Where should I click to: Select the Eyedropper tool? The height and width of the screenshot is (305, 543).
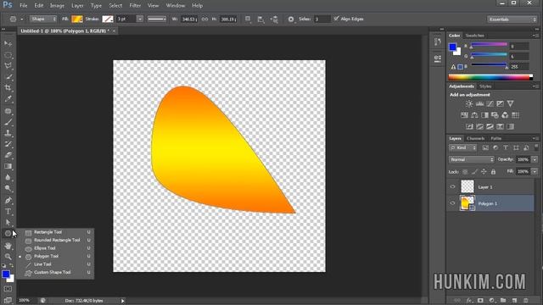pos(8,99)
